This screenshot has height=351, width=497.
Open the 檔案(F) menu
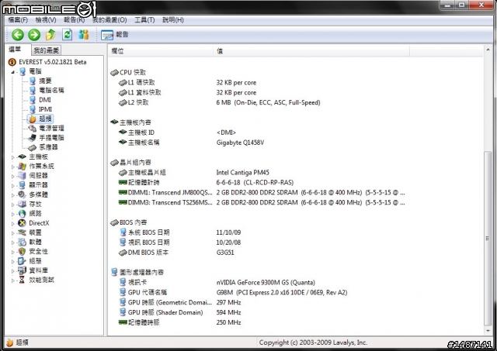[x=18, y=20]
